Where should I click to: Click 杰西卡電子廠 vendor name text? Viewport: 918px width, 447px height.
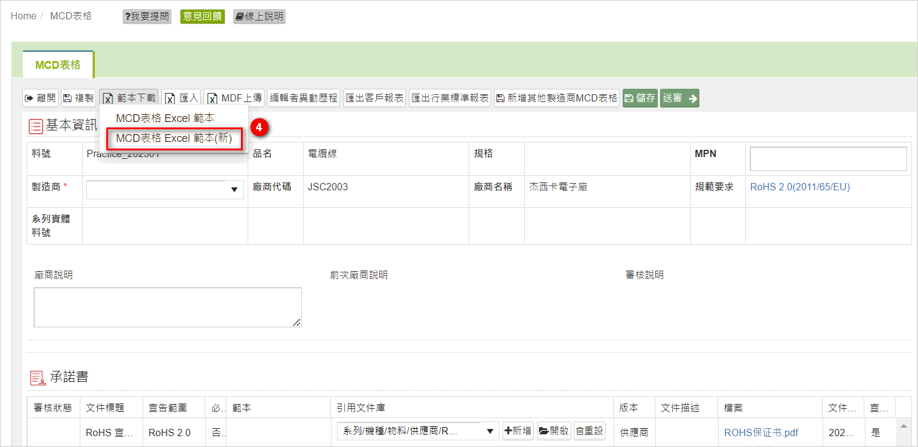pyautogui.click(x=558, y=187)
